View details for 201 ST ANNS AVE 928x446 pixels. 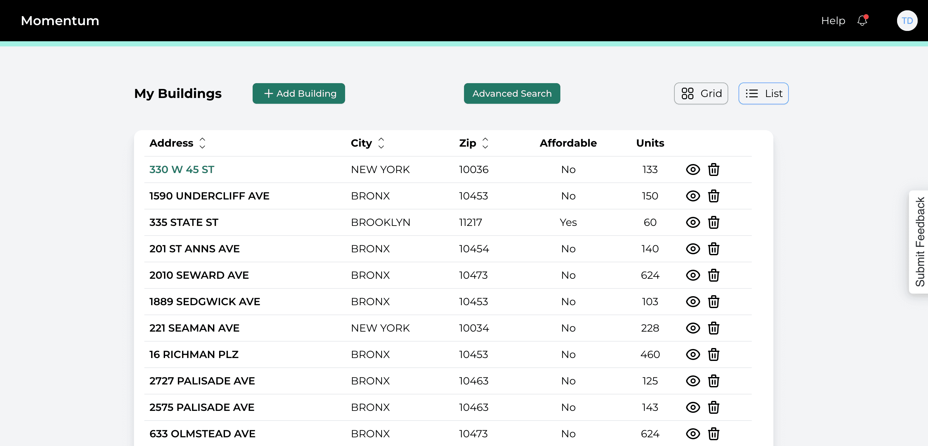[x=692, y=248]
